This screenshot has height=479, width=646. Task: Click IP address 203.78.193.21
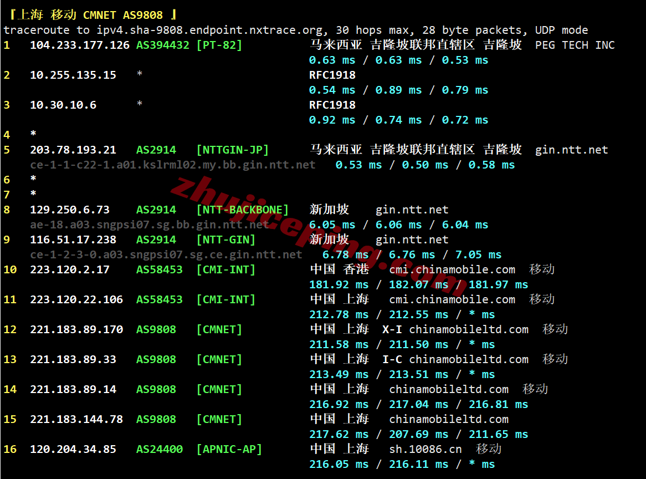click(x=73, y=150)
